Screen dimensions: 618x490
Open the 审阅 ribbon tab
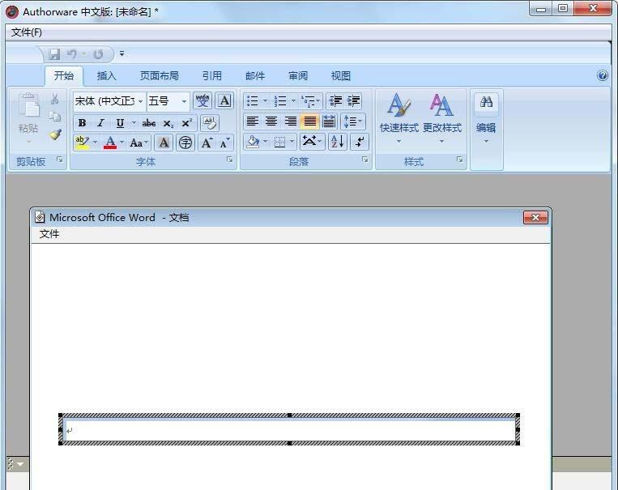pyautogui.click(x=298, y=75)
